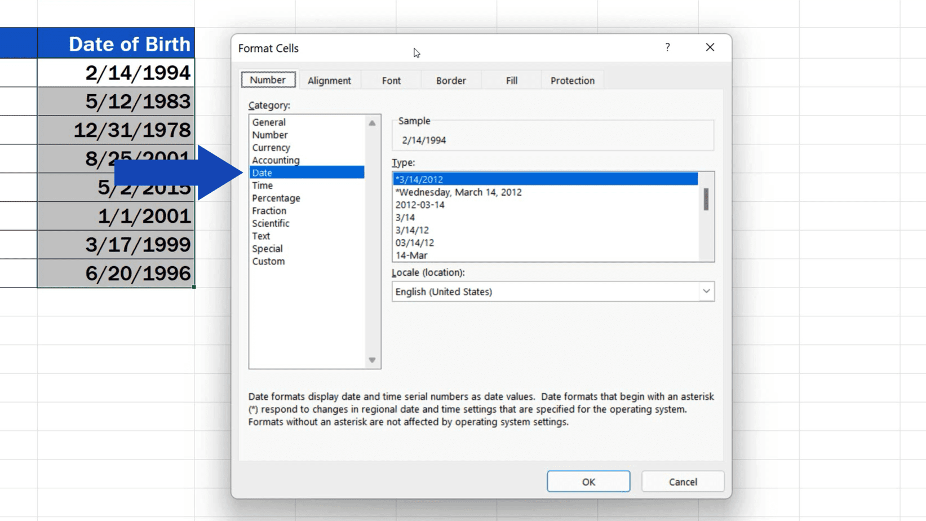926x521 pixels.
Task: Click the Category list scroll-down arrow
Action: tap(372, 360)
